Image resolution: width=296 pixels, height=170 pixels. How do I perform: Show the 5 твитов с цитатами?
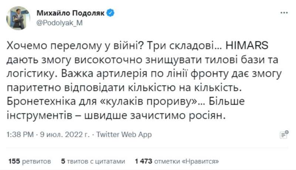point(93,161)
